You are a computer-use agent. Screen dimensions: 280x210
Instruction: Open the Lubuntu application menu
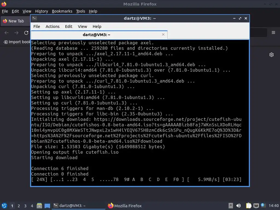point(4,206)
